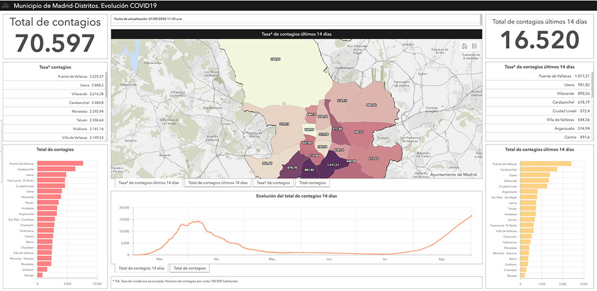Open the map legend list icon
This screenshot has height=291, width=597.
(x=474, y=46)
